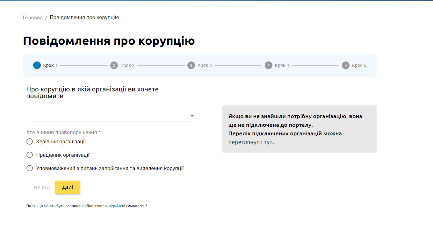
Task: Open the 'переглянути тут' link
Action: [x=250, y=142]
